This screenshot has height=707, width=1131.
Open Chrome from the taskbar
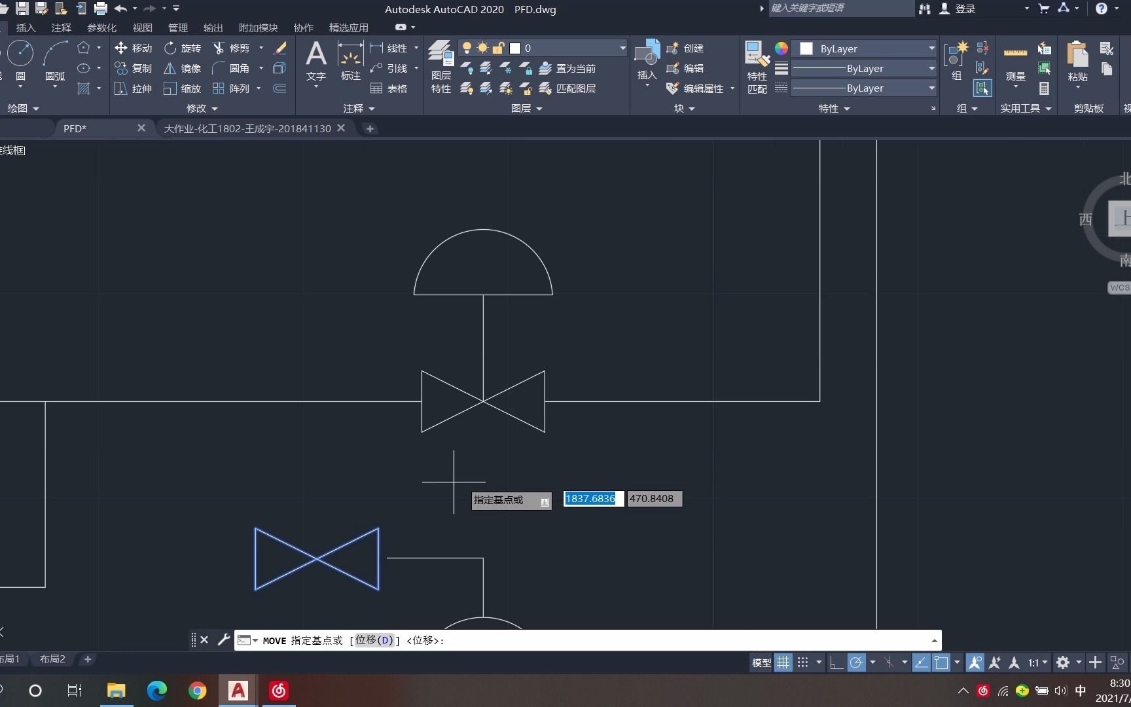pyautogui.click(x=197, y=690)
